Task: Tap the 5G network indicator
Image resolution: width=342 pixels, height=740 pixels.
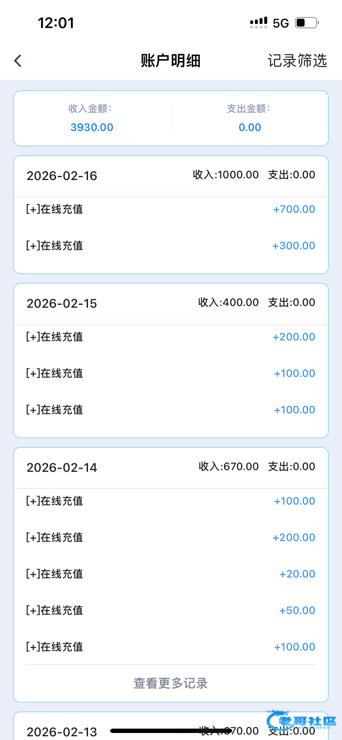Action: 281,23
